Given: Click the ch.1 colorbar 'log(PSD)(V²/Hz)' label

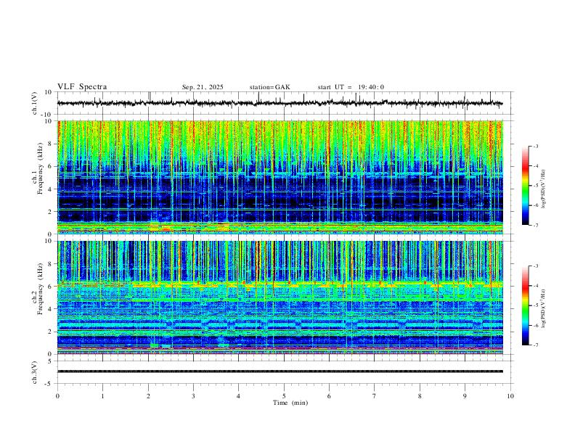Looking at the screenshot, I should (x=544, y=189).
